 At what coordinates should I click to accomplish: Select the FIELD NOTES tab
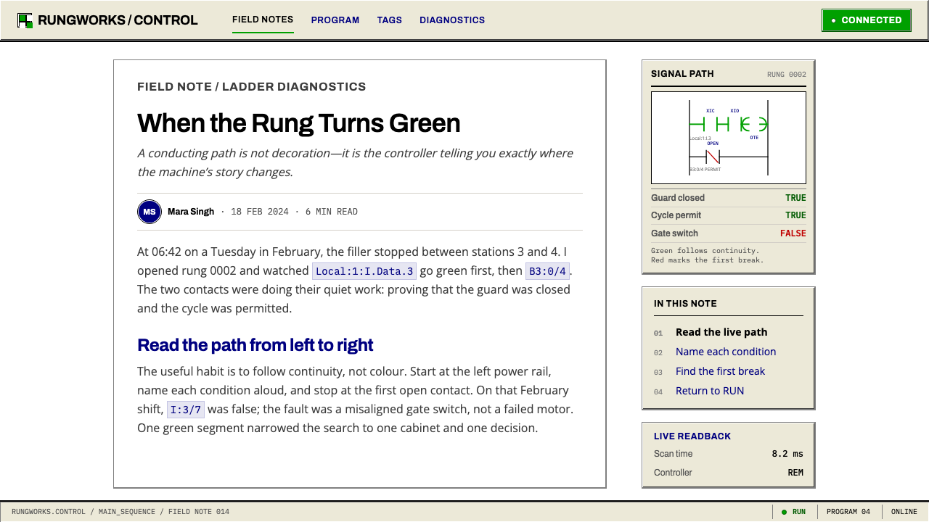click(263, 20)
